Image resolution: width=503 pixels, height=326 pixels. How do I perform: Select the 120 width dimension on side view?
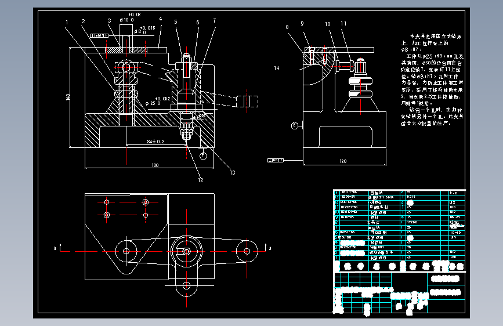pyautogui.click(x=343, y=161)
